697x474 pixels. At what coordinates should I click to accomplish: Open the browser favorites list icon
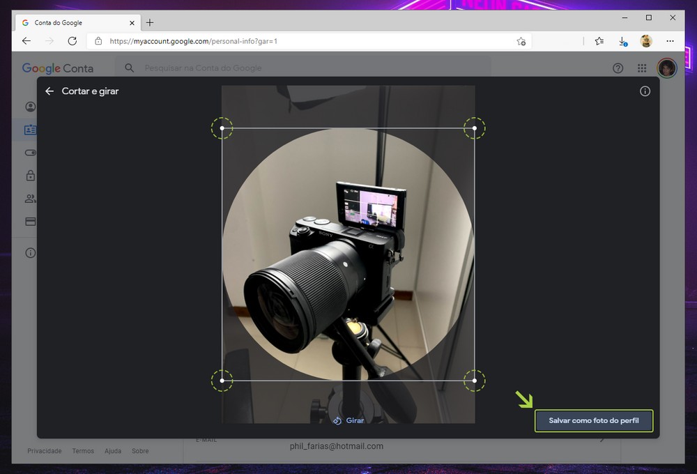[599, 41]
